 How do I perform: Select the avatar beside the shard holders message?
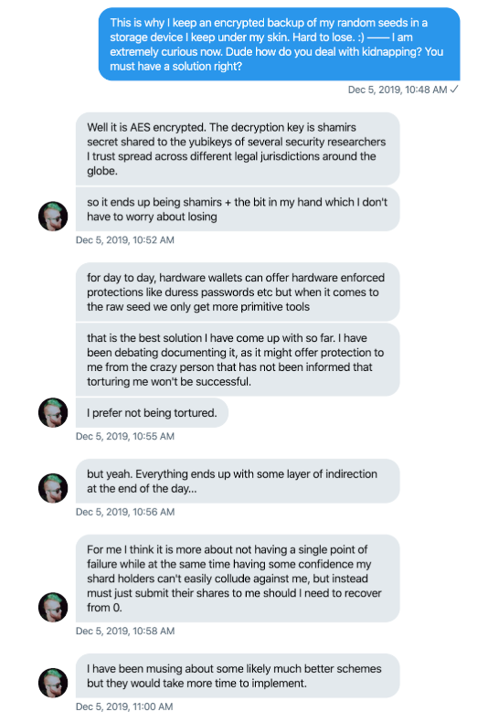coord(53,607)
